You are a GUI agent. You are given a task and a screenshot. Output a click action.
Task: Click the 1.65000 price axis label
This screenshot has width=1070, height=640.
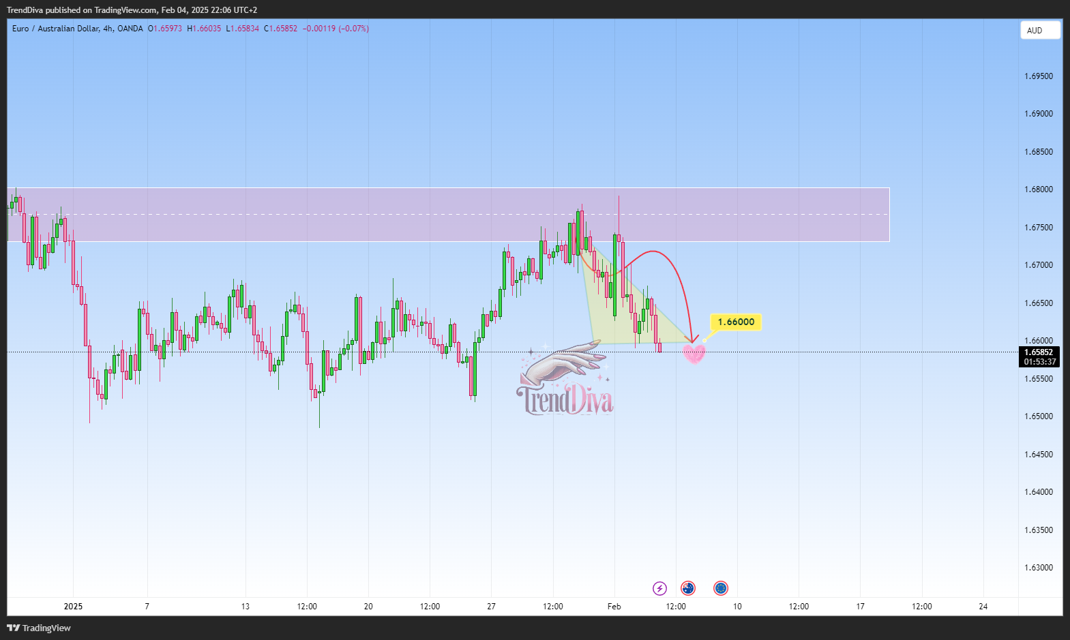(1039, 416)
